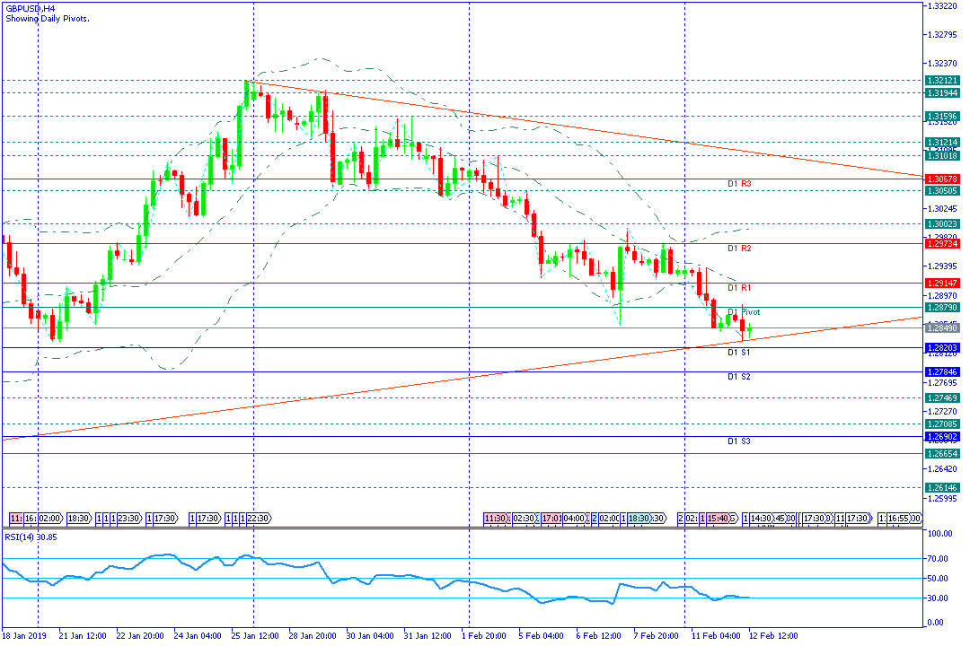Select the D1 R3 pivot label
Viewport: 970px width, 646px height.
[739, 184]
